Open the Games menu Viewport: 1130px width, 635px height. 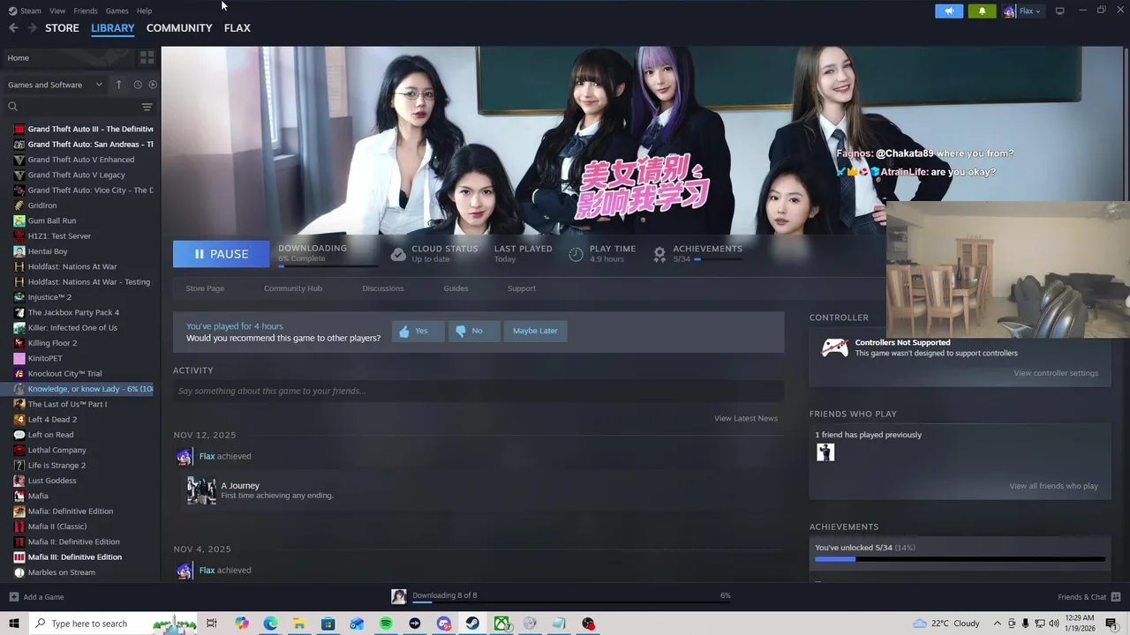(x=117, y=11)
